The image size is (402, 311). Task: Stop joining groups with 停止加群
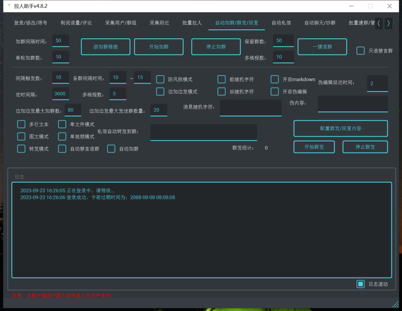click(216, 47)
